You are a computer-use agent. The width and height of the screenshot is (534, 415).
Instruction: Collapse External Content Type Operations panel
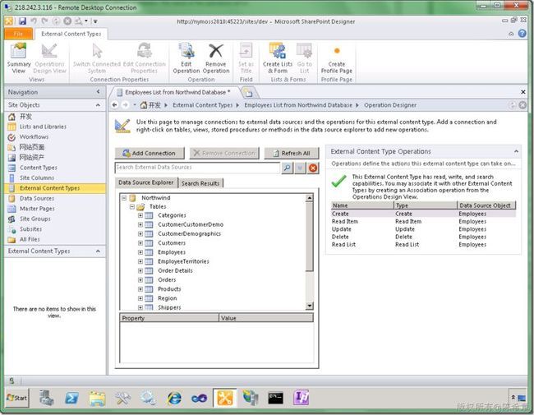(x=516, y=151)
